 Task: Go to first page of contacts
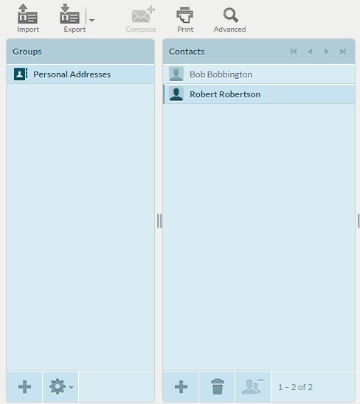293,52
